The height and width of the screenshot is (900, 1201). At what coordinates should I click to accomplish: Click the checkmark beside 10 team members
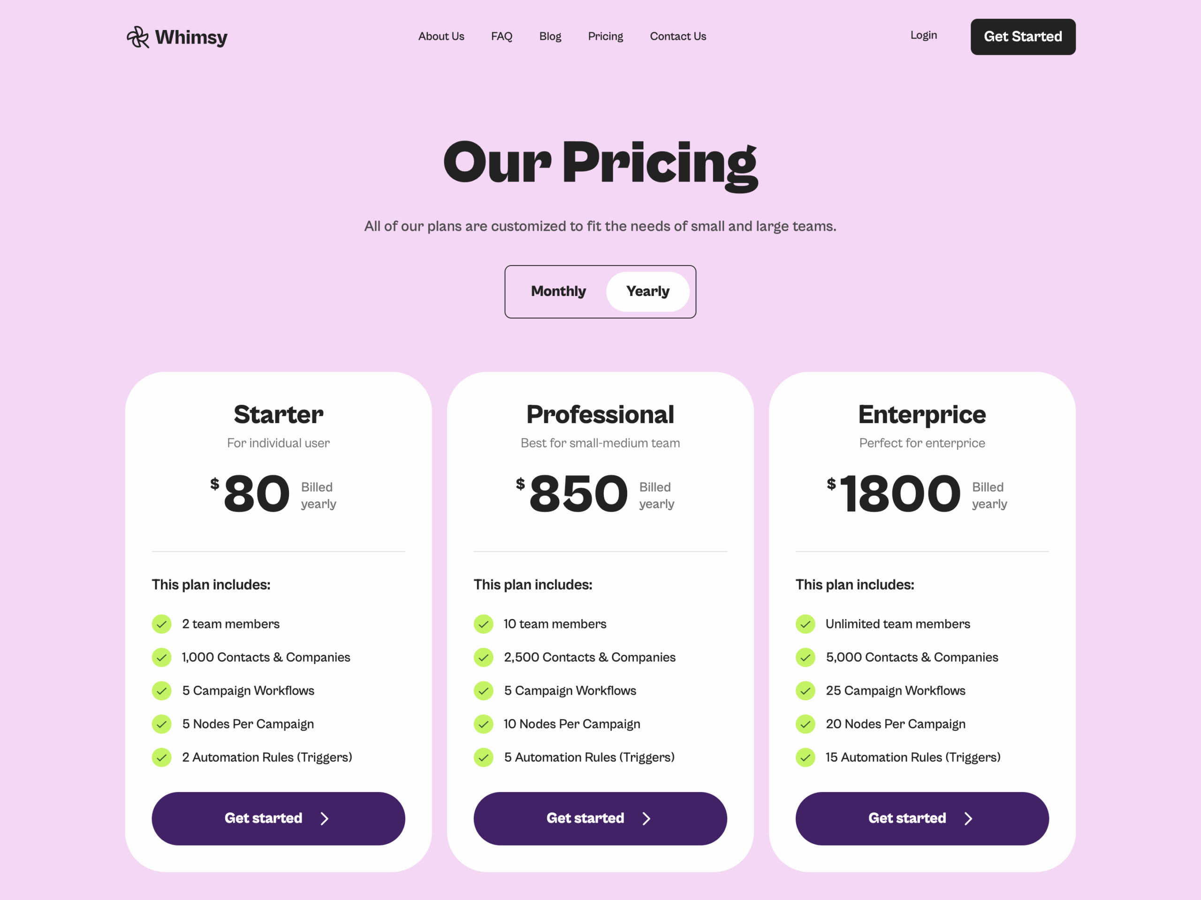(483, 624)
